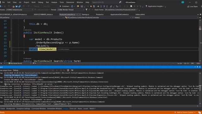Image resolution: width=202 pixels, height=114 pixels.
Task: Open the Tools menu
Action: click(62, 2)
